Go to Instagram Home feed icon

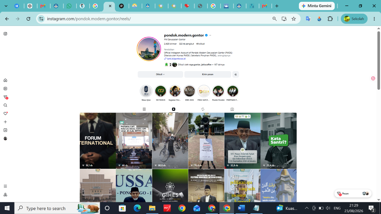(5, 80)
